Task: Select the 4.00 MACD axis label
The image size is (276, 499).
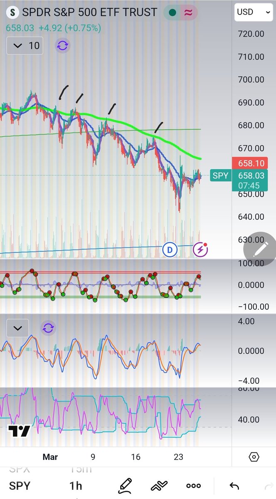Action: pyautogui.click(x=246, y=321)
